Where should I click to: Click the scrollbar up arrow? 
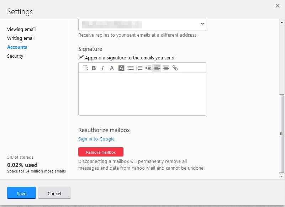click(282, 22)
